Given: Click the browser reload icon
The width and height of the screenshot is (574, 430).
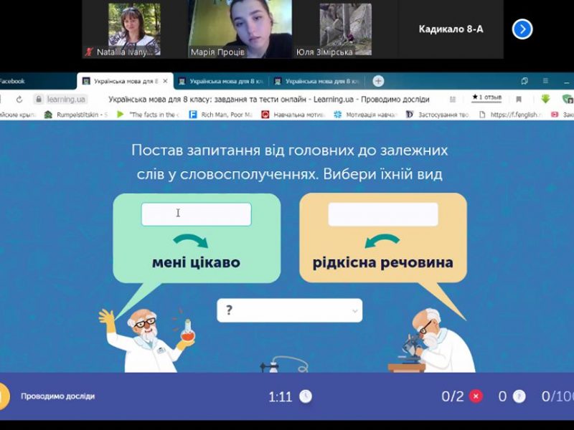Looking at the screenshot, I should [x=19, y=100].
